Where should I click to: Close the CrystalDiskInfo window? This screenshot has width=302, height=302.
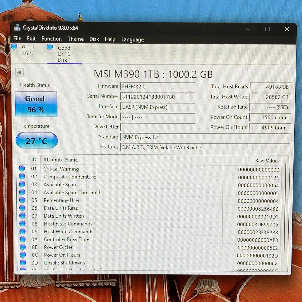[287, 29]
